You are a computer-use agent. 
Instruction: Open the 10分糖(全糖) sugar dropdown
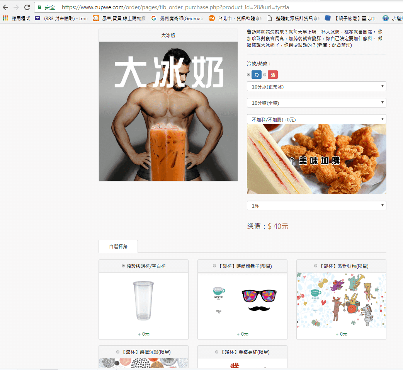tap(316, 102)
